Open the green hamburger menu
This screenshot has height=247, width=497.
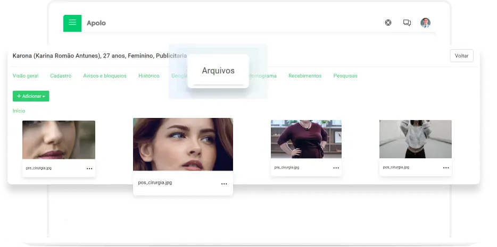[72, 23]
